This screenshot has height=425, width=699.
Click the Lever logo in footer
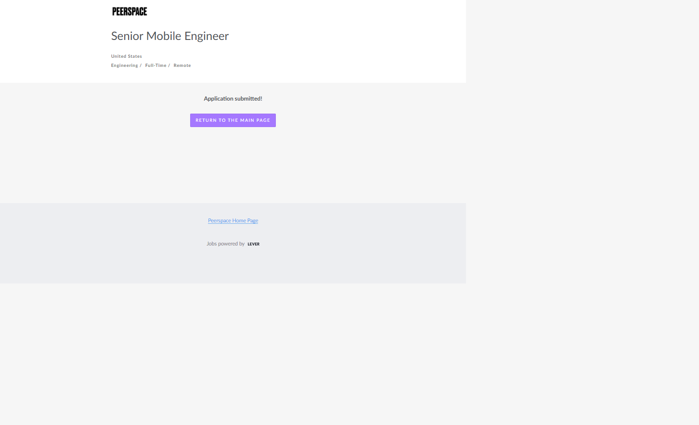253,244
